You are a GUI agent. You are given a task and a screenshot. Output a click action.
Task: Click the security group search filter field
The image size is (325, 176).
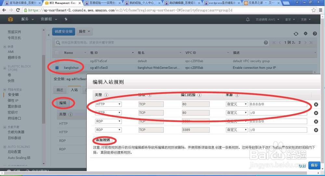tap(162, 42)
